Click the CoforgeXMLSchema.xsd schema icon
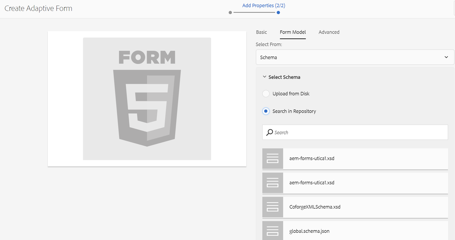 [272, 207]
